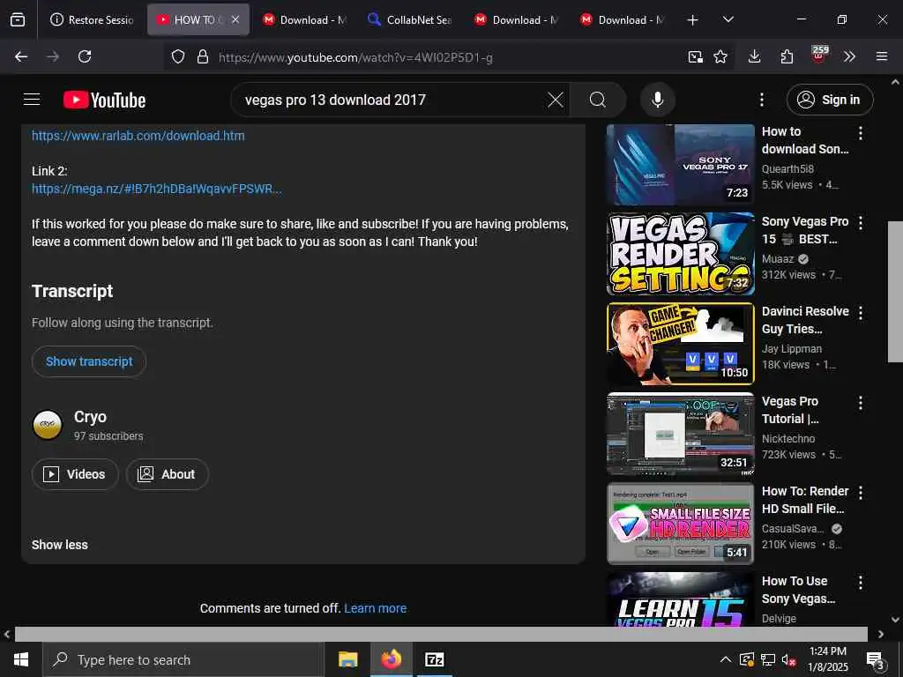Open the muted volume tray icon
The image size is (903, 677).
[x=788, y=659]
